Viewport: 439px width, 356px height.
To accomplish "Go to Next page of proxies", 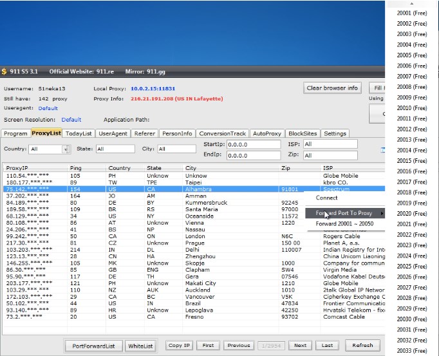I will pyautogui.click(x=301, y=346).
